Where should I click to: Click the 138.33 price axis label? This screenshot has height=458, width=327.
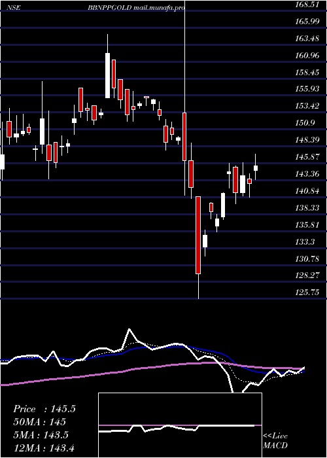(x=307, y=208)
